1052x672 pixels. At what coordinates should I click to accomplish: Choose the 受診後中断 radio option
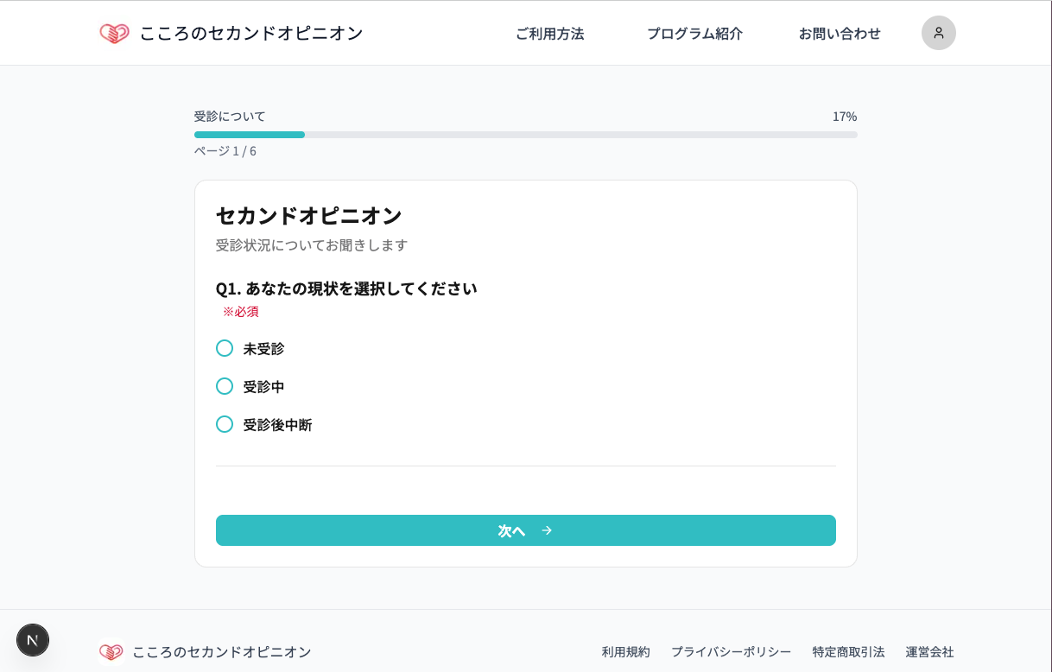click(225, 424)
